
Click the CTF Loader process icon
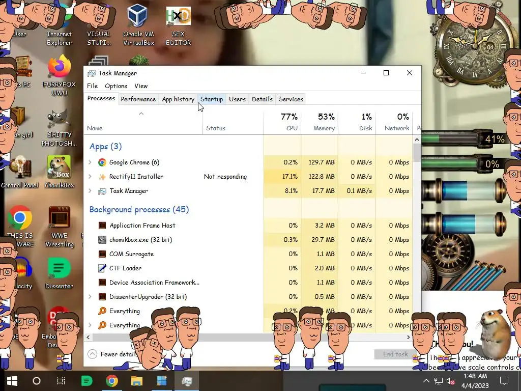(102, 268)
